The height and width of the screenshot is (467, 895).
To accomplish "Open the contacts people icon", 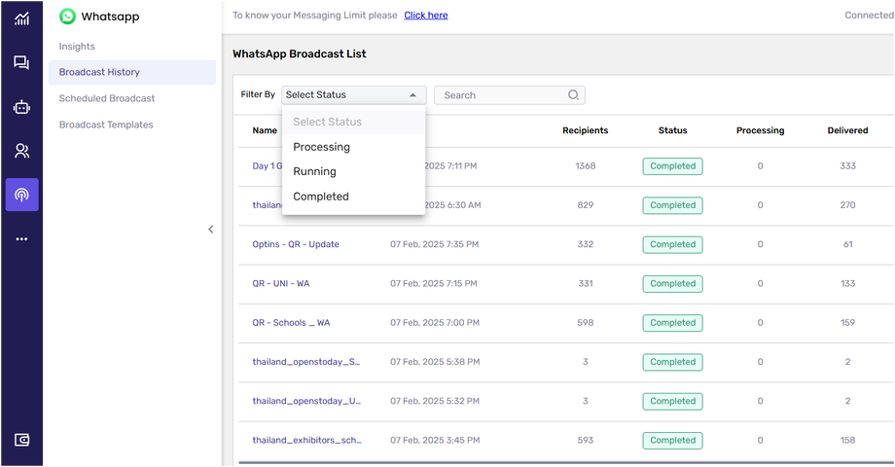I will [x=21, y=151].
